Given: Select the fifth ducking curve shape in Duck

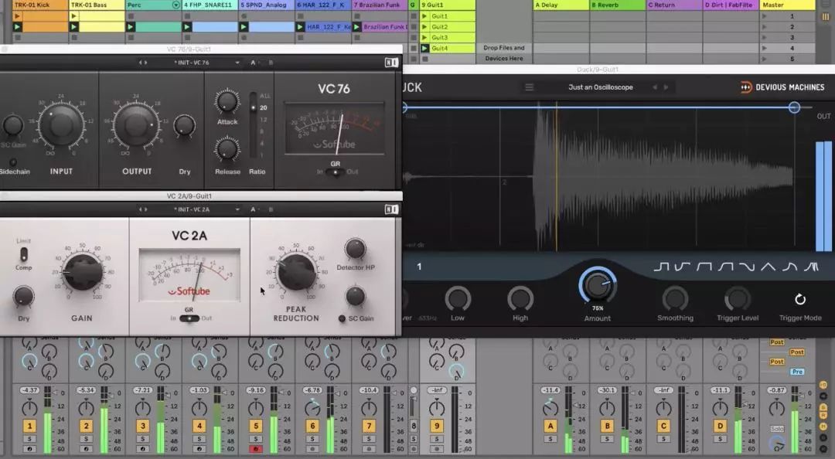Looking at the screenshot, I should point(747,267).
